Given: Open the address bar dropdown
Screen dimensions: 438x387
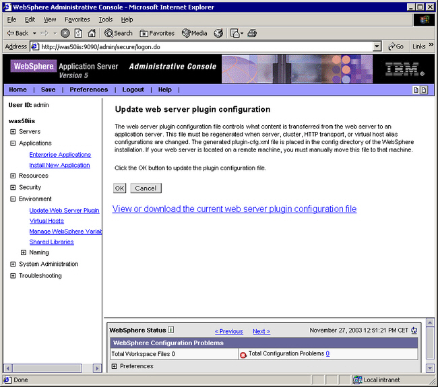Looking at the screenshot, I should click(x=377, y=46).
